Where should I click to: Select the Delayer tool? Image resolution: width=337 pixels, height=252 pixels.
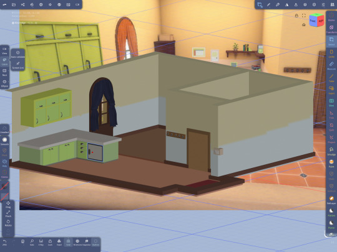pyautogui.click(x=331, y=200)
